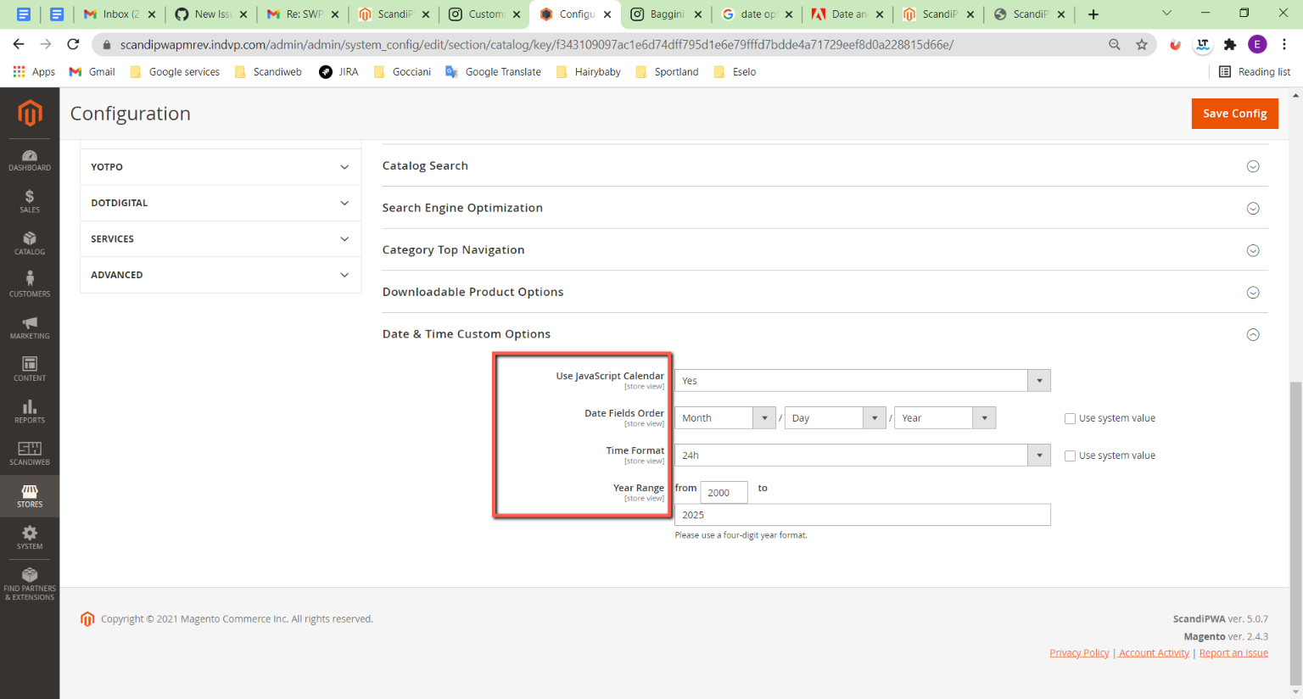Click the Magento logo at the top
The height and width of the screenshot is (699, 1303).
30,113
